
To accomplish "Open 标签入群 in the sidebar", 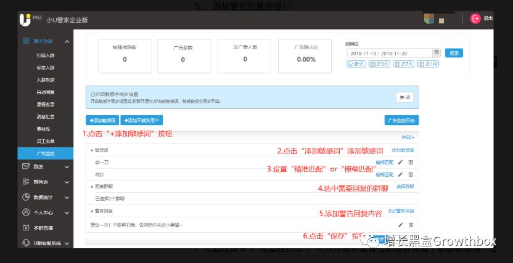I will 46,68.
